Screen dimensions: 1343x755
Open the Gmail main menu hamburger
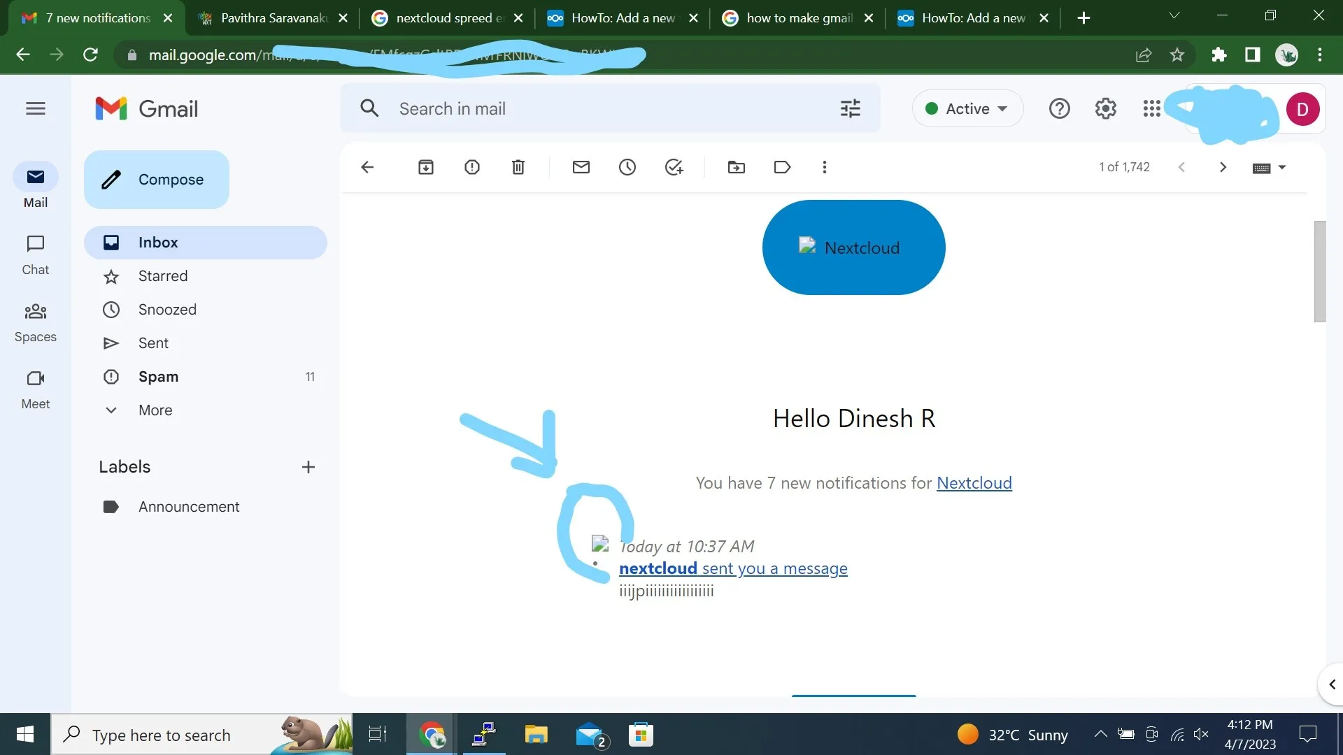click(x=36, y=108)
